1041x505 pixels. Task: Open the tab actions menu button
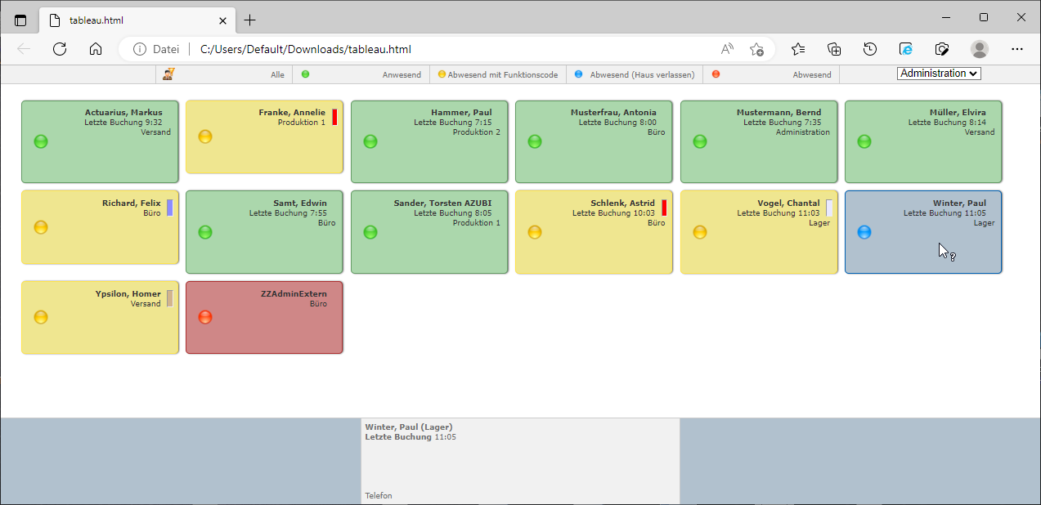click(20, 20)
